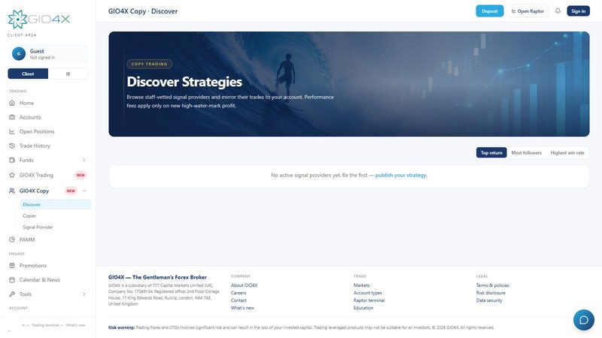Image resolution: width=602 pixels, height=338 pixels.
Task: Click the COPY TRADING banner badge
Action: [x=149, y=64]
